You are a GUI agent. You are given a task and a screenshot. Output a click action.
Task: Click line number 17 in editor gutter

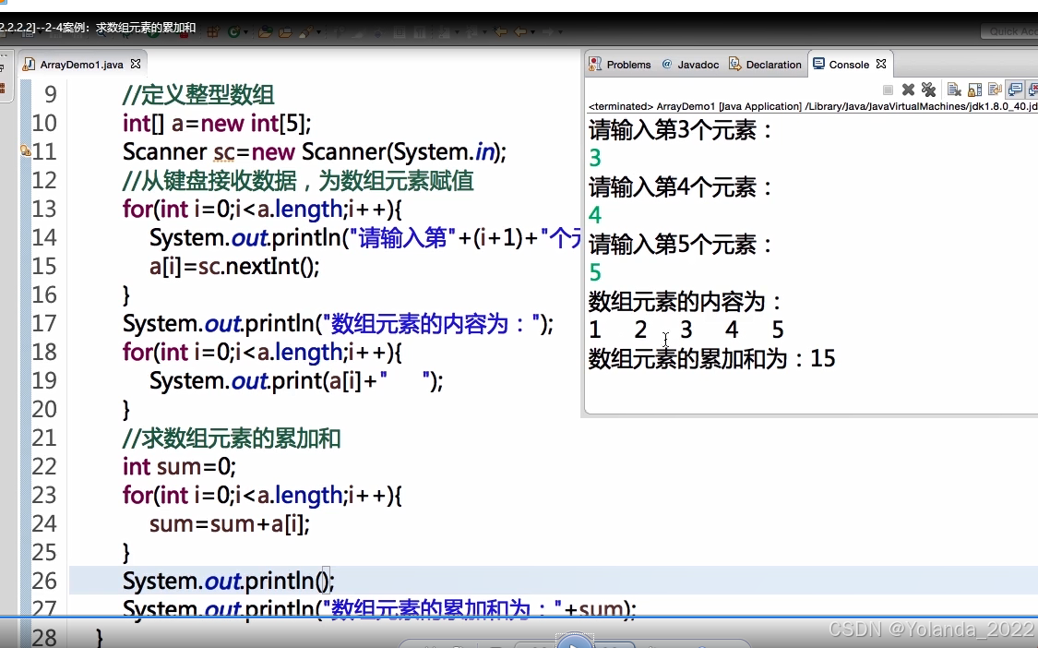tap(44, 323)
